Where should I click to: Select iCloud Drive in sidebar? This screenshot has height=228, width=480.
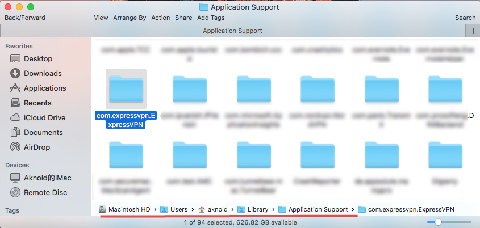click(x=44, y=117)
